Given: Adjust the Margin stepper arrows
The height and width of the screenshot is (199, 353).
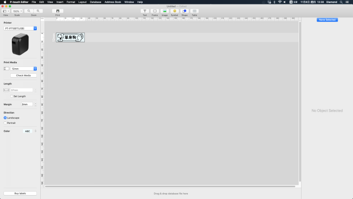Looking at the screenshot, I should pyautogui.click(x=35, y=104).
